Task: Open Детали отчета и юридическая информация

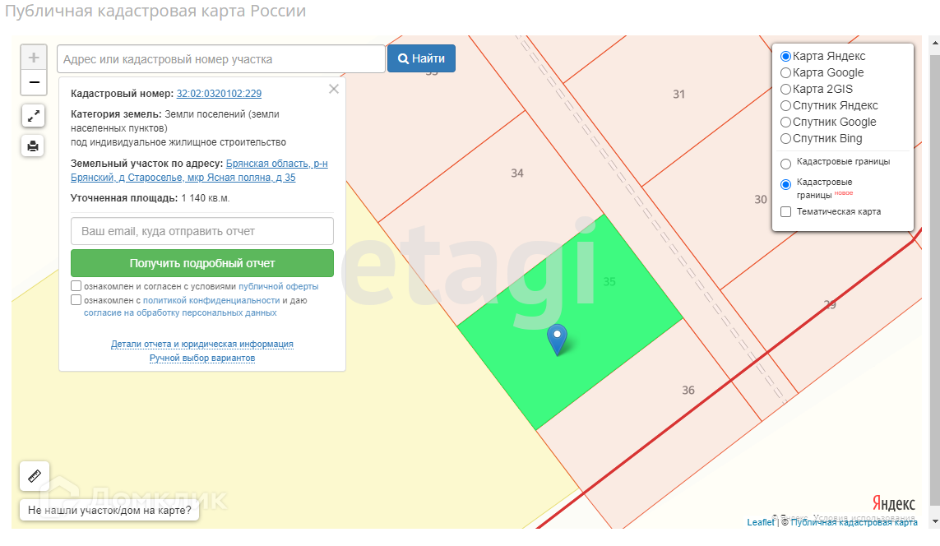Action: (202, 344)
